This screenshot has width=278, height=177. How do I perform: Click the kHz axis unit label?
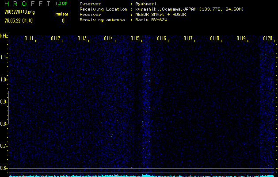4,36
